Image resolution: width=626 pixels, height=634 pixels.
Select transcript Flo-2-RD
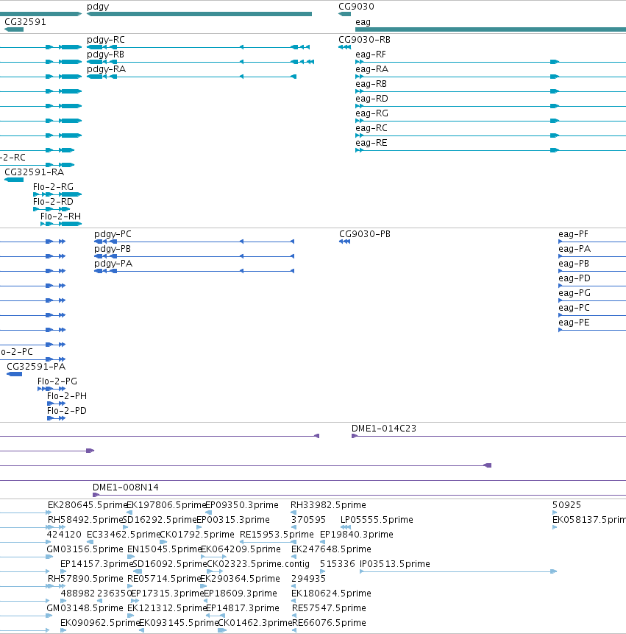[x=51, y=209]
